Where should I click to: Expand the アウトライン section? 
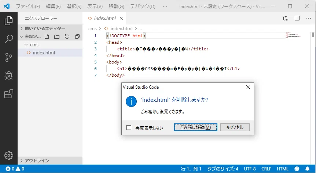21,161
